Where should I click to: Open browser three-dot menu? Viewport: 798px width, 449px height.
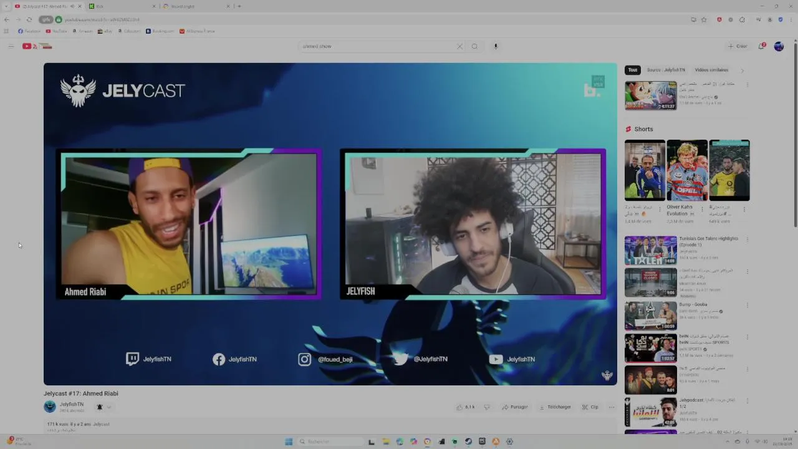coord(791,19)
